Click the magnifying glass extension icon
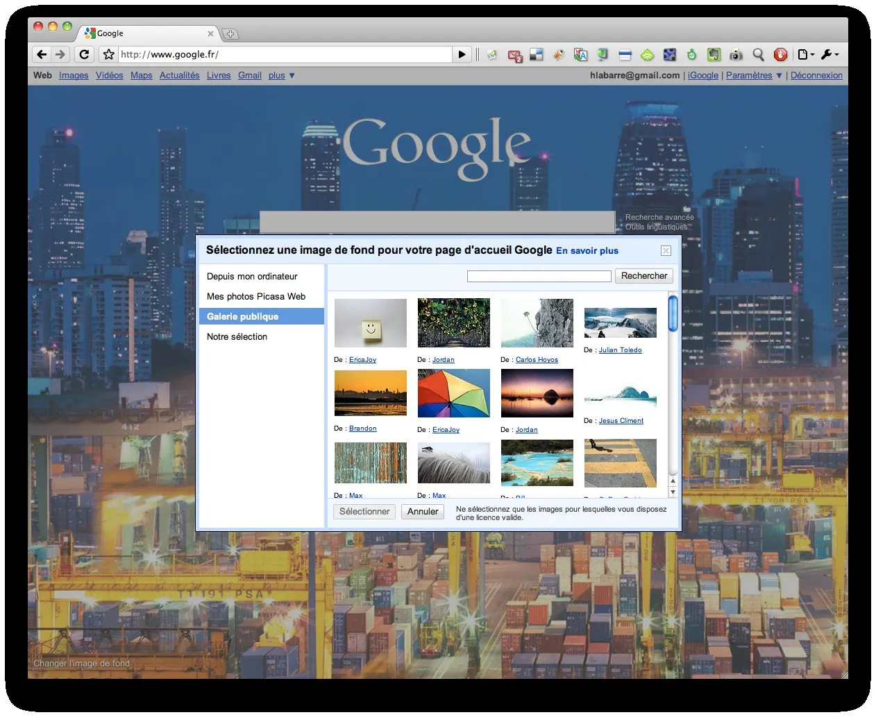Screen dimensions: 876x717 [x=758, y=54]
